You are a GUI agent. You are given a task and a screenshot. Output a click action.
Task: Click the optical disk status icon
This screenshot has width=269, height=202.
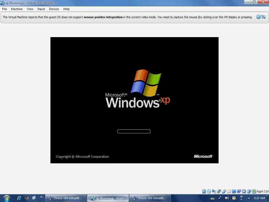[209, 191]
